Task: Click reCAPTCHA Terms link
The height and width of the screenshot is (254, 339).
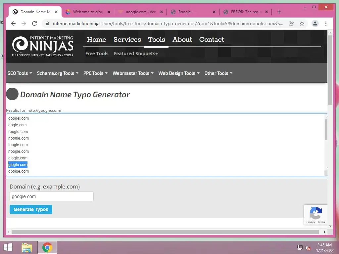Action: [x=321, y=222]
